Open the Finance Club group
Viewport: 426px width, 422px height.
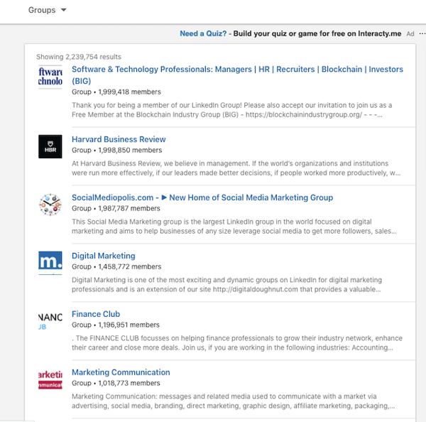(96, 314)
